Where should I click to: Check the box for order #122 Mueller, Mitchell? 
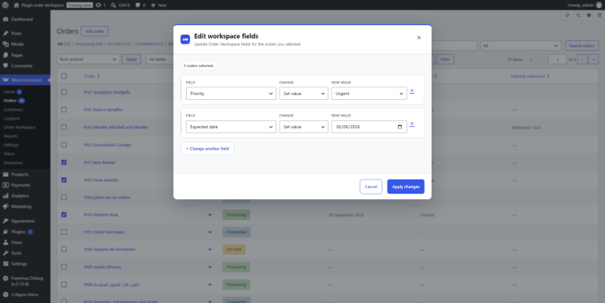pos(64,127)
